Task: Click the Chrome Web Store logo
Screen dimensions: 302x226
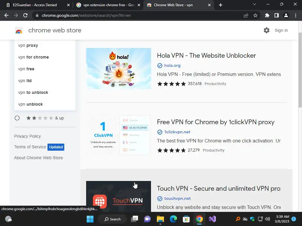Action: point(19,30)
